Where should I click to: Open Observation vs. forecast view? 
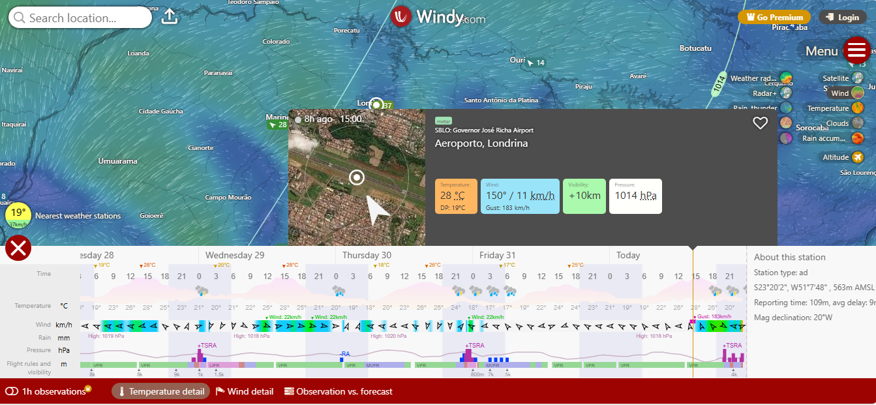coord(339,391)
